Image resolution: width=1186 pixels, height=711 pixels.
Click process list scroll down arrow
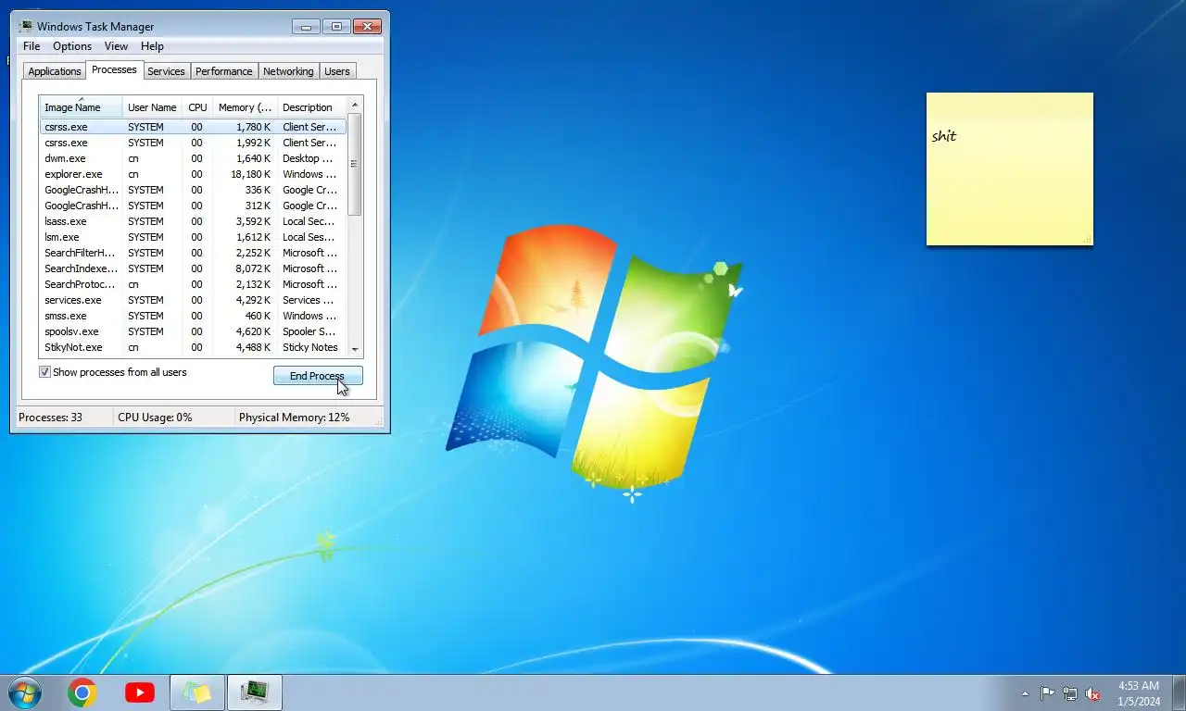click(x=355, y=349)
